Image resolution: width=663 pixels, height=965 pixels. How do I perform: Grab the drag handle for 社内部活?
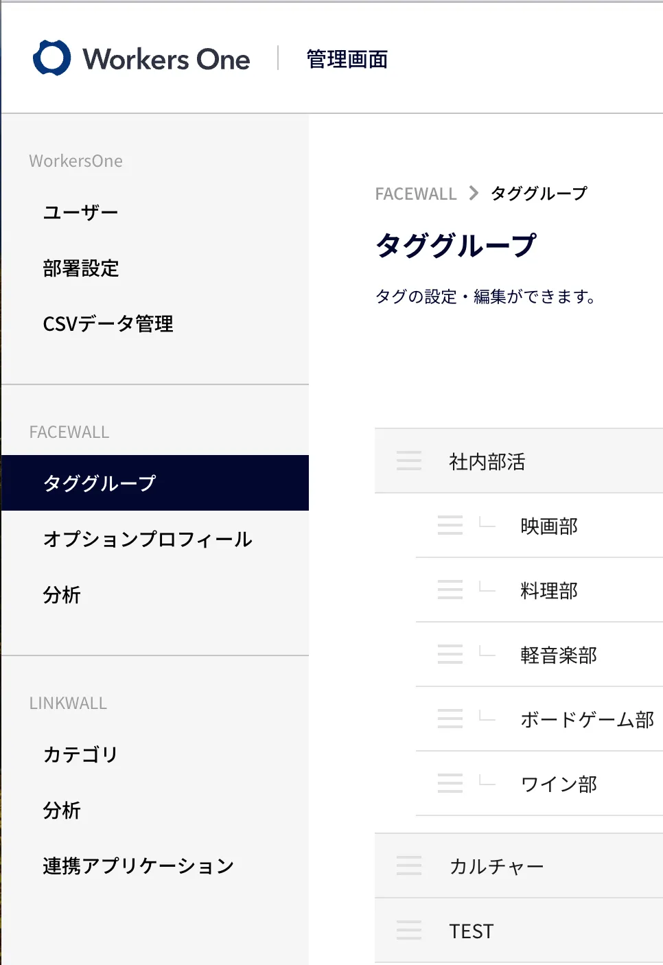tap(409, 461)
